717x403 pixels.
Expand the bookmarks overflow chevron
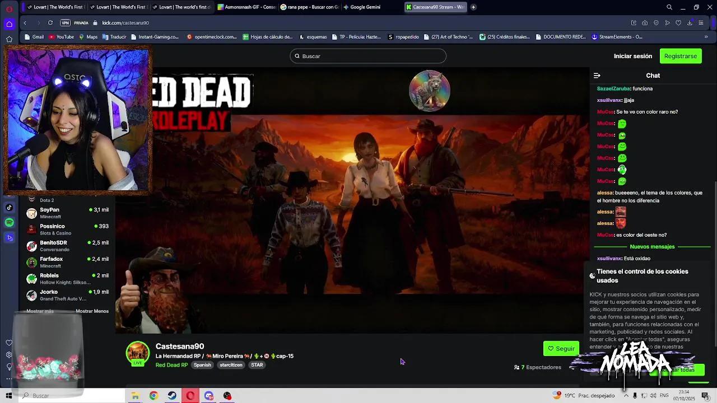[x=706, y=37]
